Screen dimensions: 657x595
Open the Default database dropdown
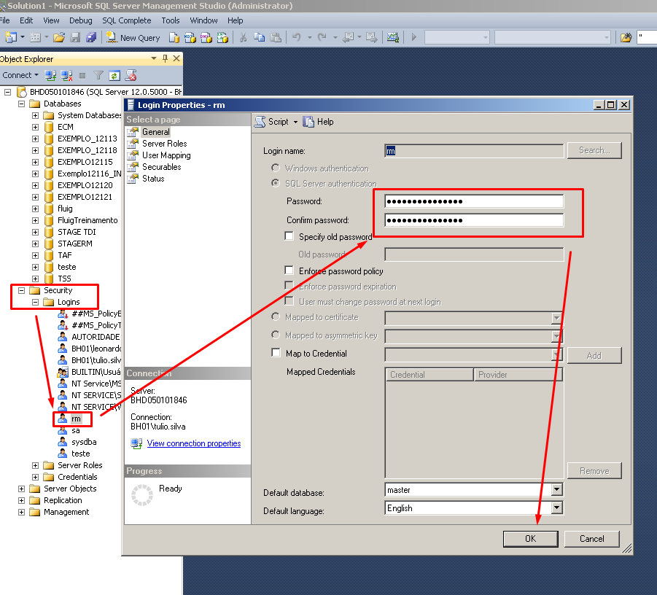[x=556, y=489]
